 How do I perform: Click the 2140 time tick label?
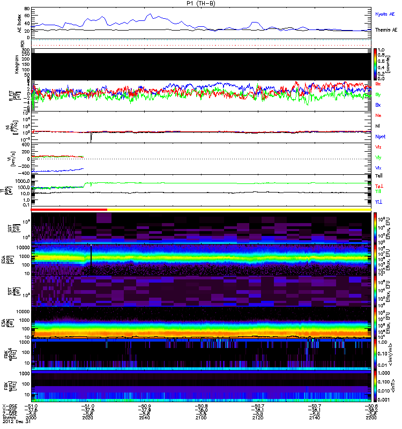315,418
